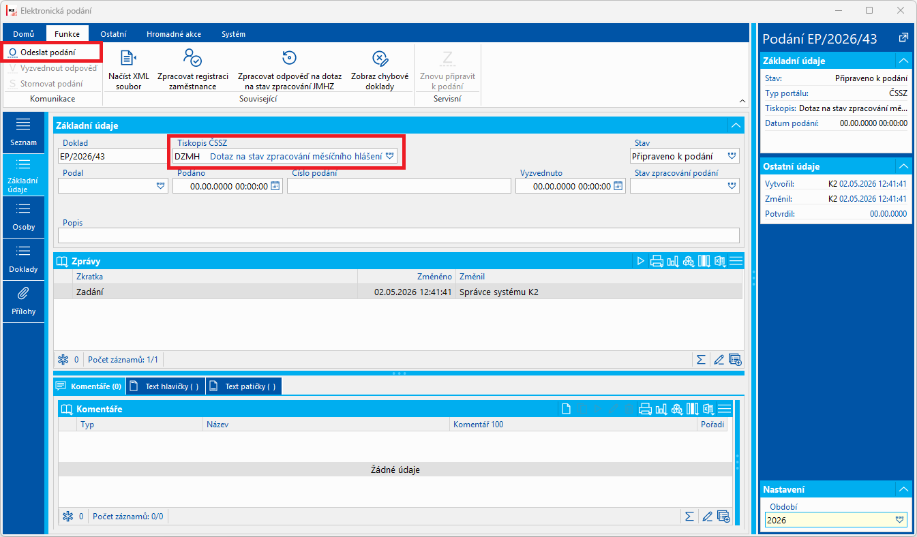This screenshot has width=917, height=537.
Task: Switch to the Domů ribbon tab
Action: tap(23, 33)
